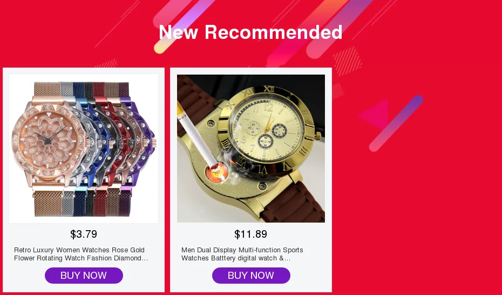Open the rose gold women watches product image
The width and height of the screenshot is (502, 295).
[x=84, y=149]
